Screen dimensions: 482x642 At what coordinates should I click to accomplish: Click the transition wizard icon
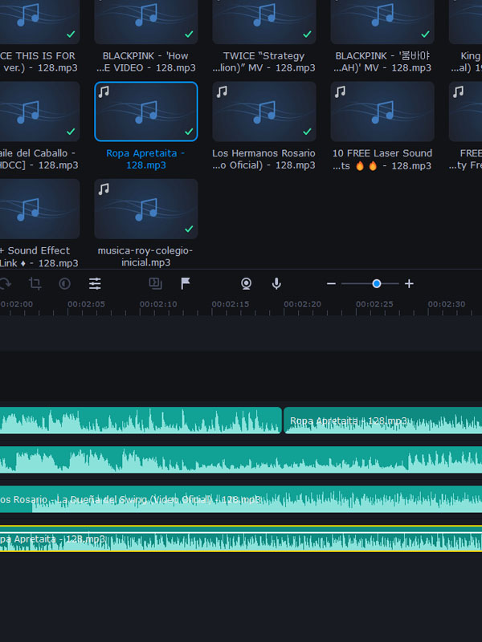coord(155,283)
